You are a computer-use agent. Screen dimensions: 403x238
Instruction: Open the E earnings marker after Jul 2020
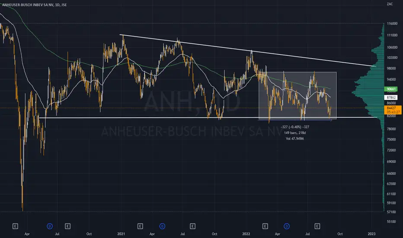(67, 226)
